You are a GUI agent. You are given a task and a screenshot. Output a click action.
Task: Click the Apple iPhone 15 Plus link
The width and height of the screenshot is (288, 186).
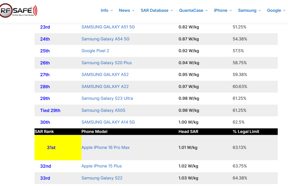click(x=102, y=166)
